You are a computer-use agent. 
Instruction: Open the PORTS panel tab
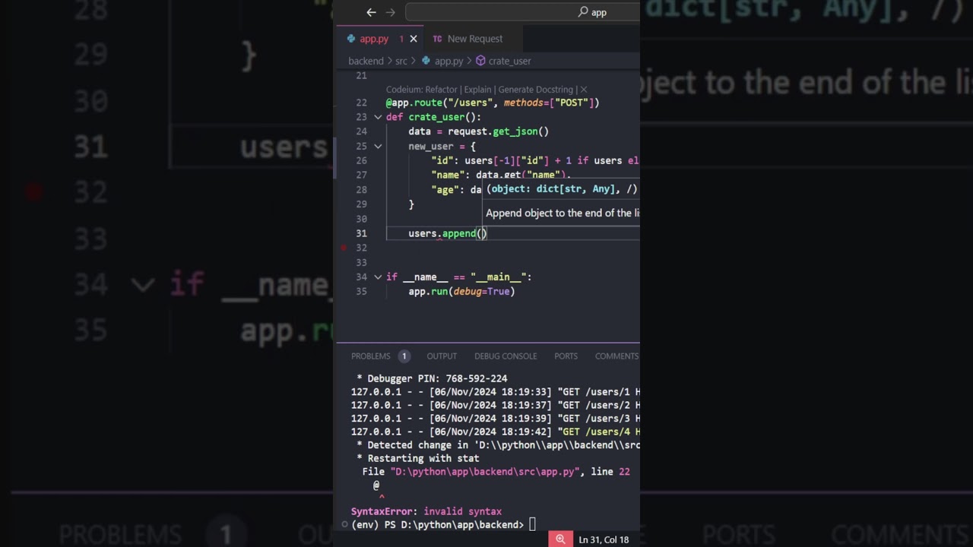click(x=566, y=356)
